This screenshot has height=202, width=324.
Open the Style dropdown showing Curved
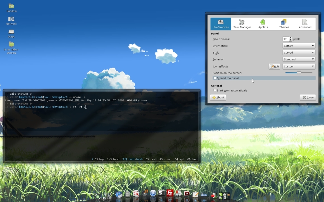coord(299,53)
